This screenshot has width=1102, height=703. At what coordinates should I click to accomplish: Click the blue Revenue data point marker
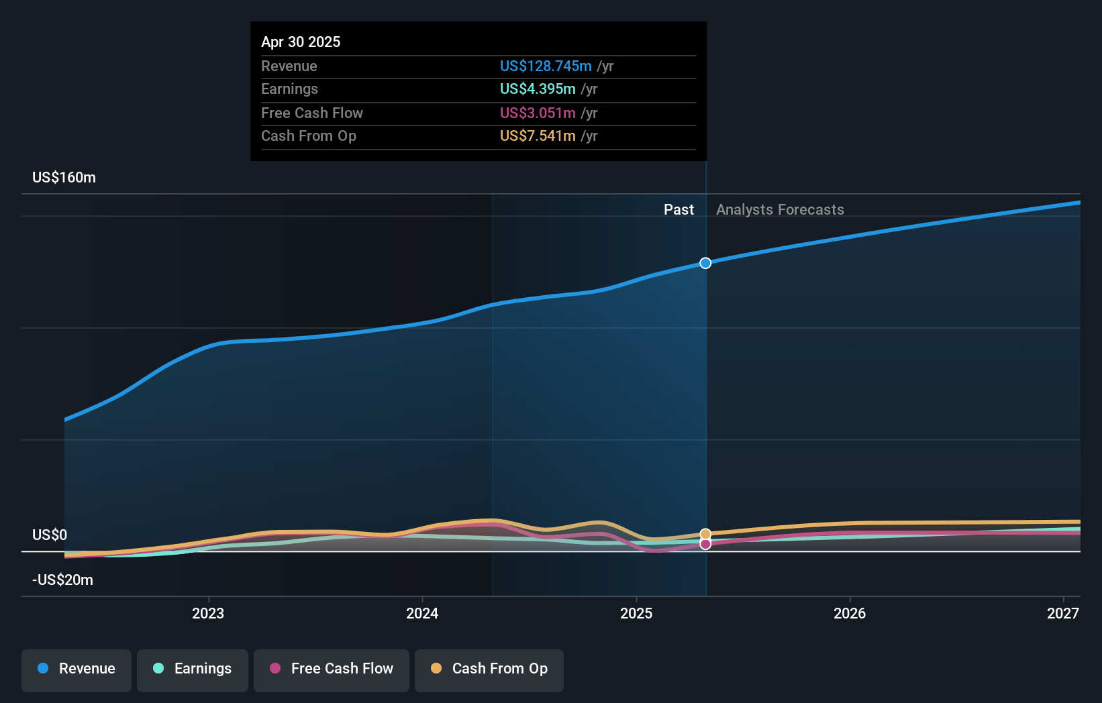[x=705, y=263]
